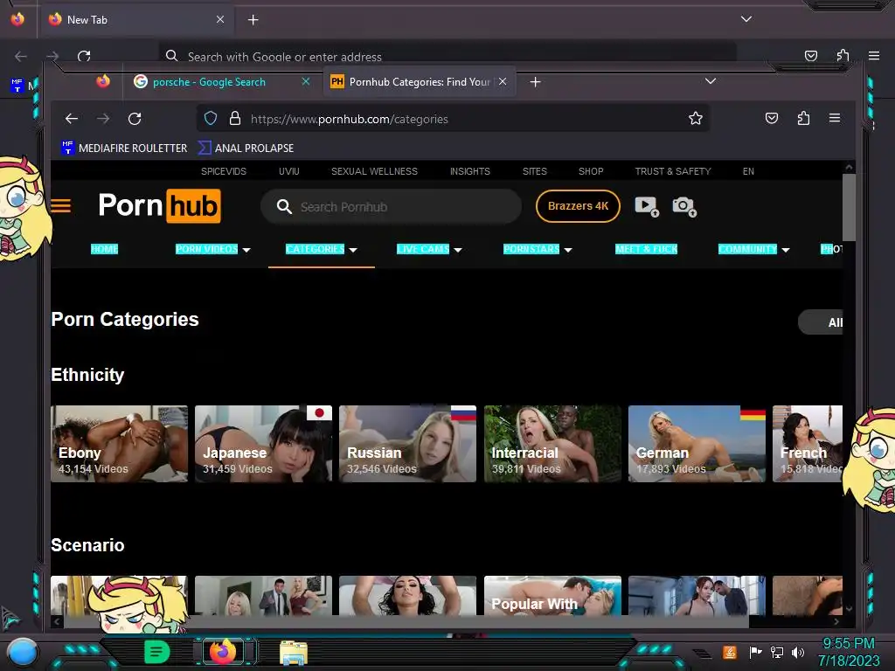Open the HOME nav item
This screenshot has height=671, width=895.
point(105,249)
